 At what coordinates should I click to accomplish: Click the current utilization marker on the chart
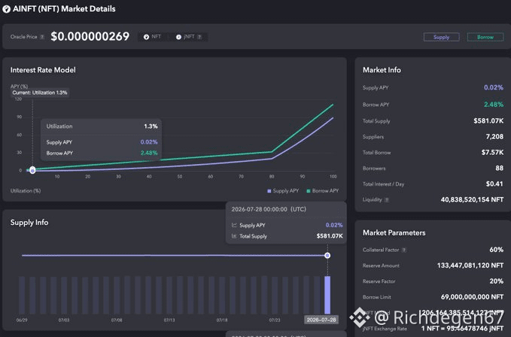click(x=32, y=170)
